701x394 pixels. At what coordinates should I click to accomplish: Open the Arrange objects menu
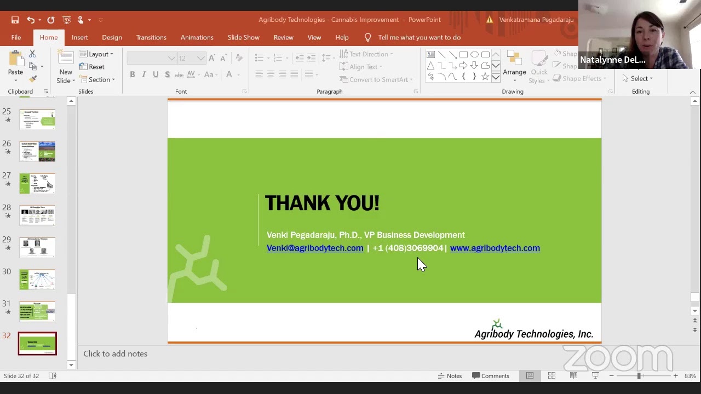point(514,67)
